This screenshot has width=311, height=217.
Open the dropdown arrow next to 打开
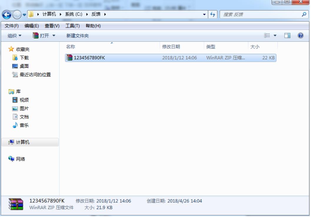[54, 36]
